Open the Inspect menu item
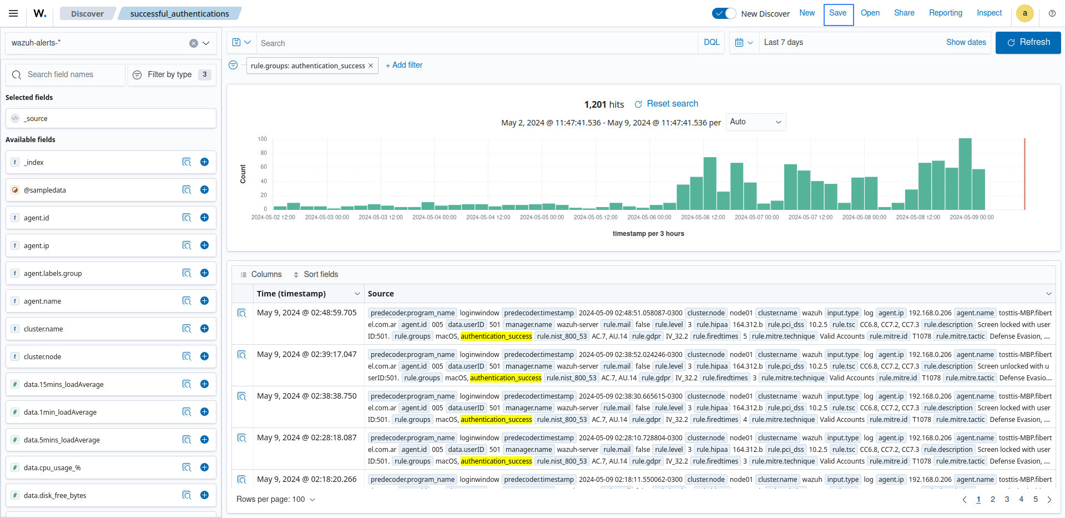 point(989,13)
